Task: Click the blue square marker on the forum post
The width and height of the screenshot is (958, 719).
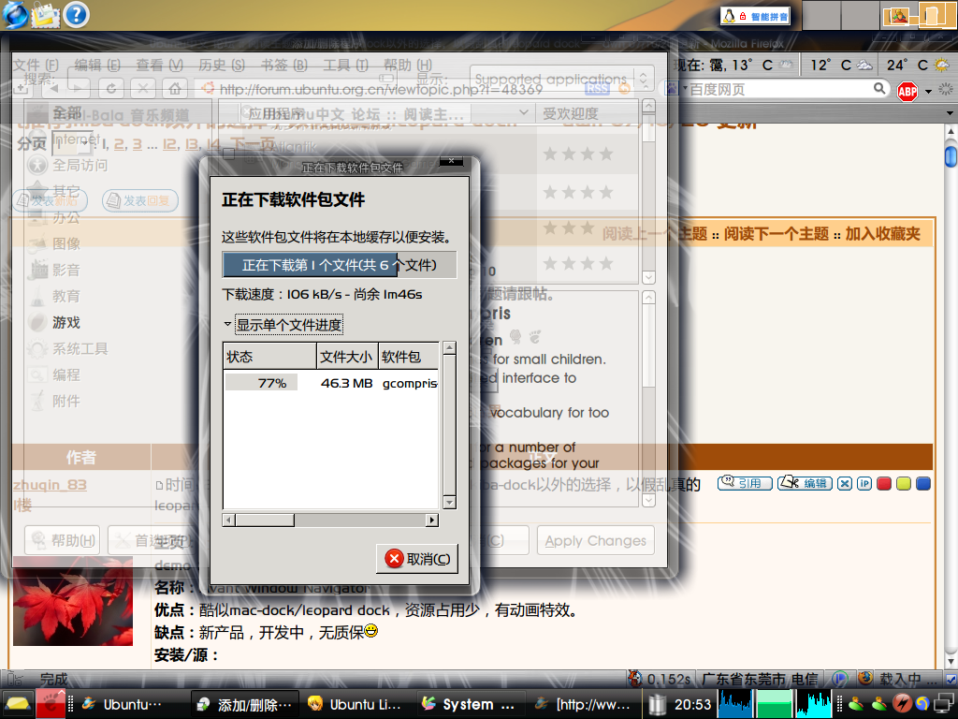Action: click(x=923, y=484)
